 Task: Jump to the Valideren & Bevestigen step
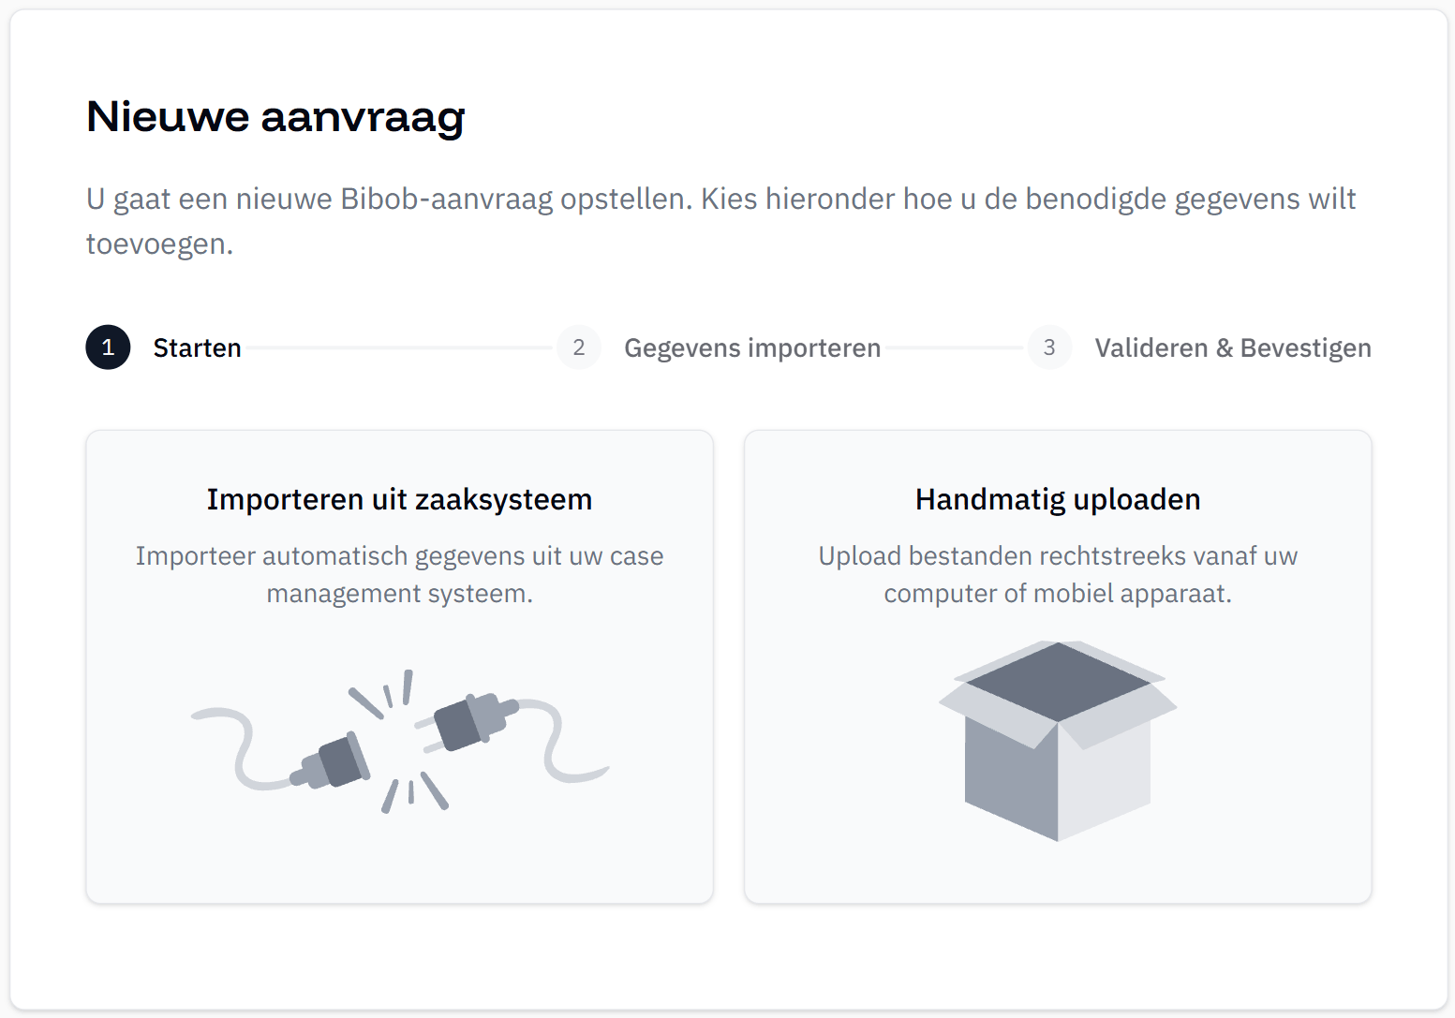1232,348
